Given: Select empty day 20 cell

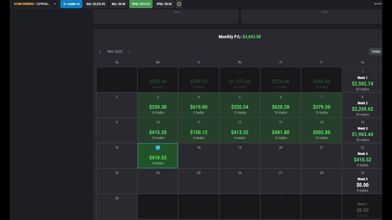Looking at the screenshot, I should 281,156.
